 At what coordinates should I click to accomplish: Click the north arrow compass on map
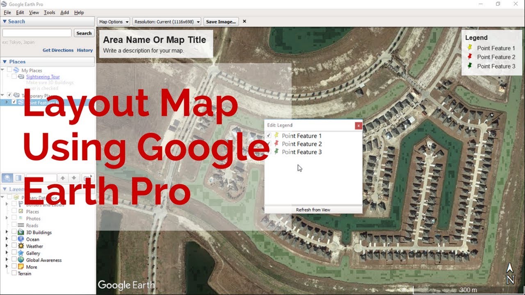coord(510,274)
